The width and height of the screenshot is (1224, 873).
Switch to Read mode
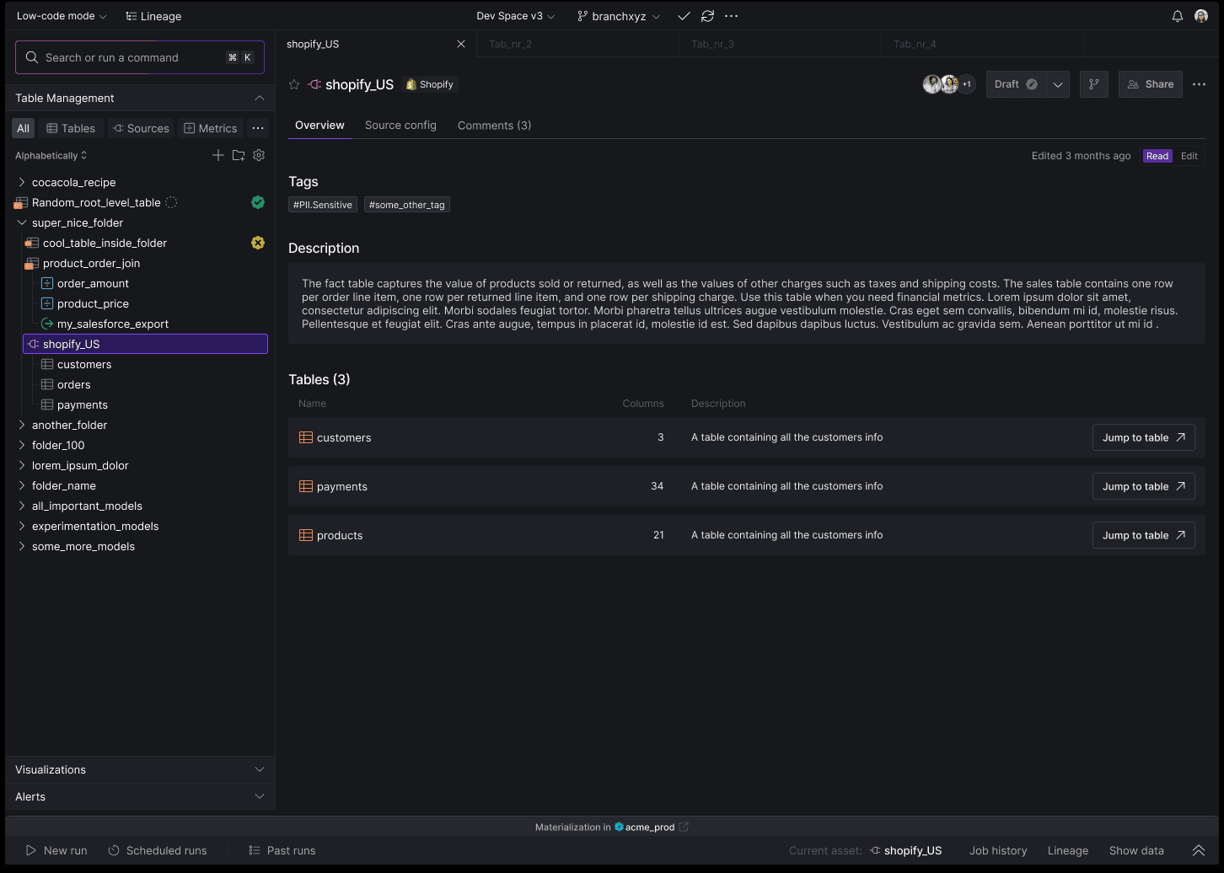[x=1157, y=156]
